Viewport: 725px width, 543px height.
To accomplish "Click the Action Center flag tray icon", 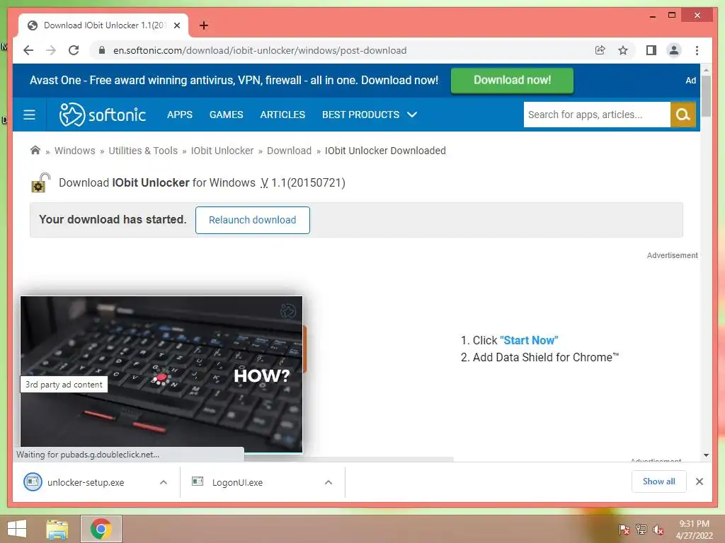I will [x=624, y=529].
